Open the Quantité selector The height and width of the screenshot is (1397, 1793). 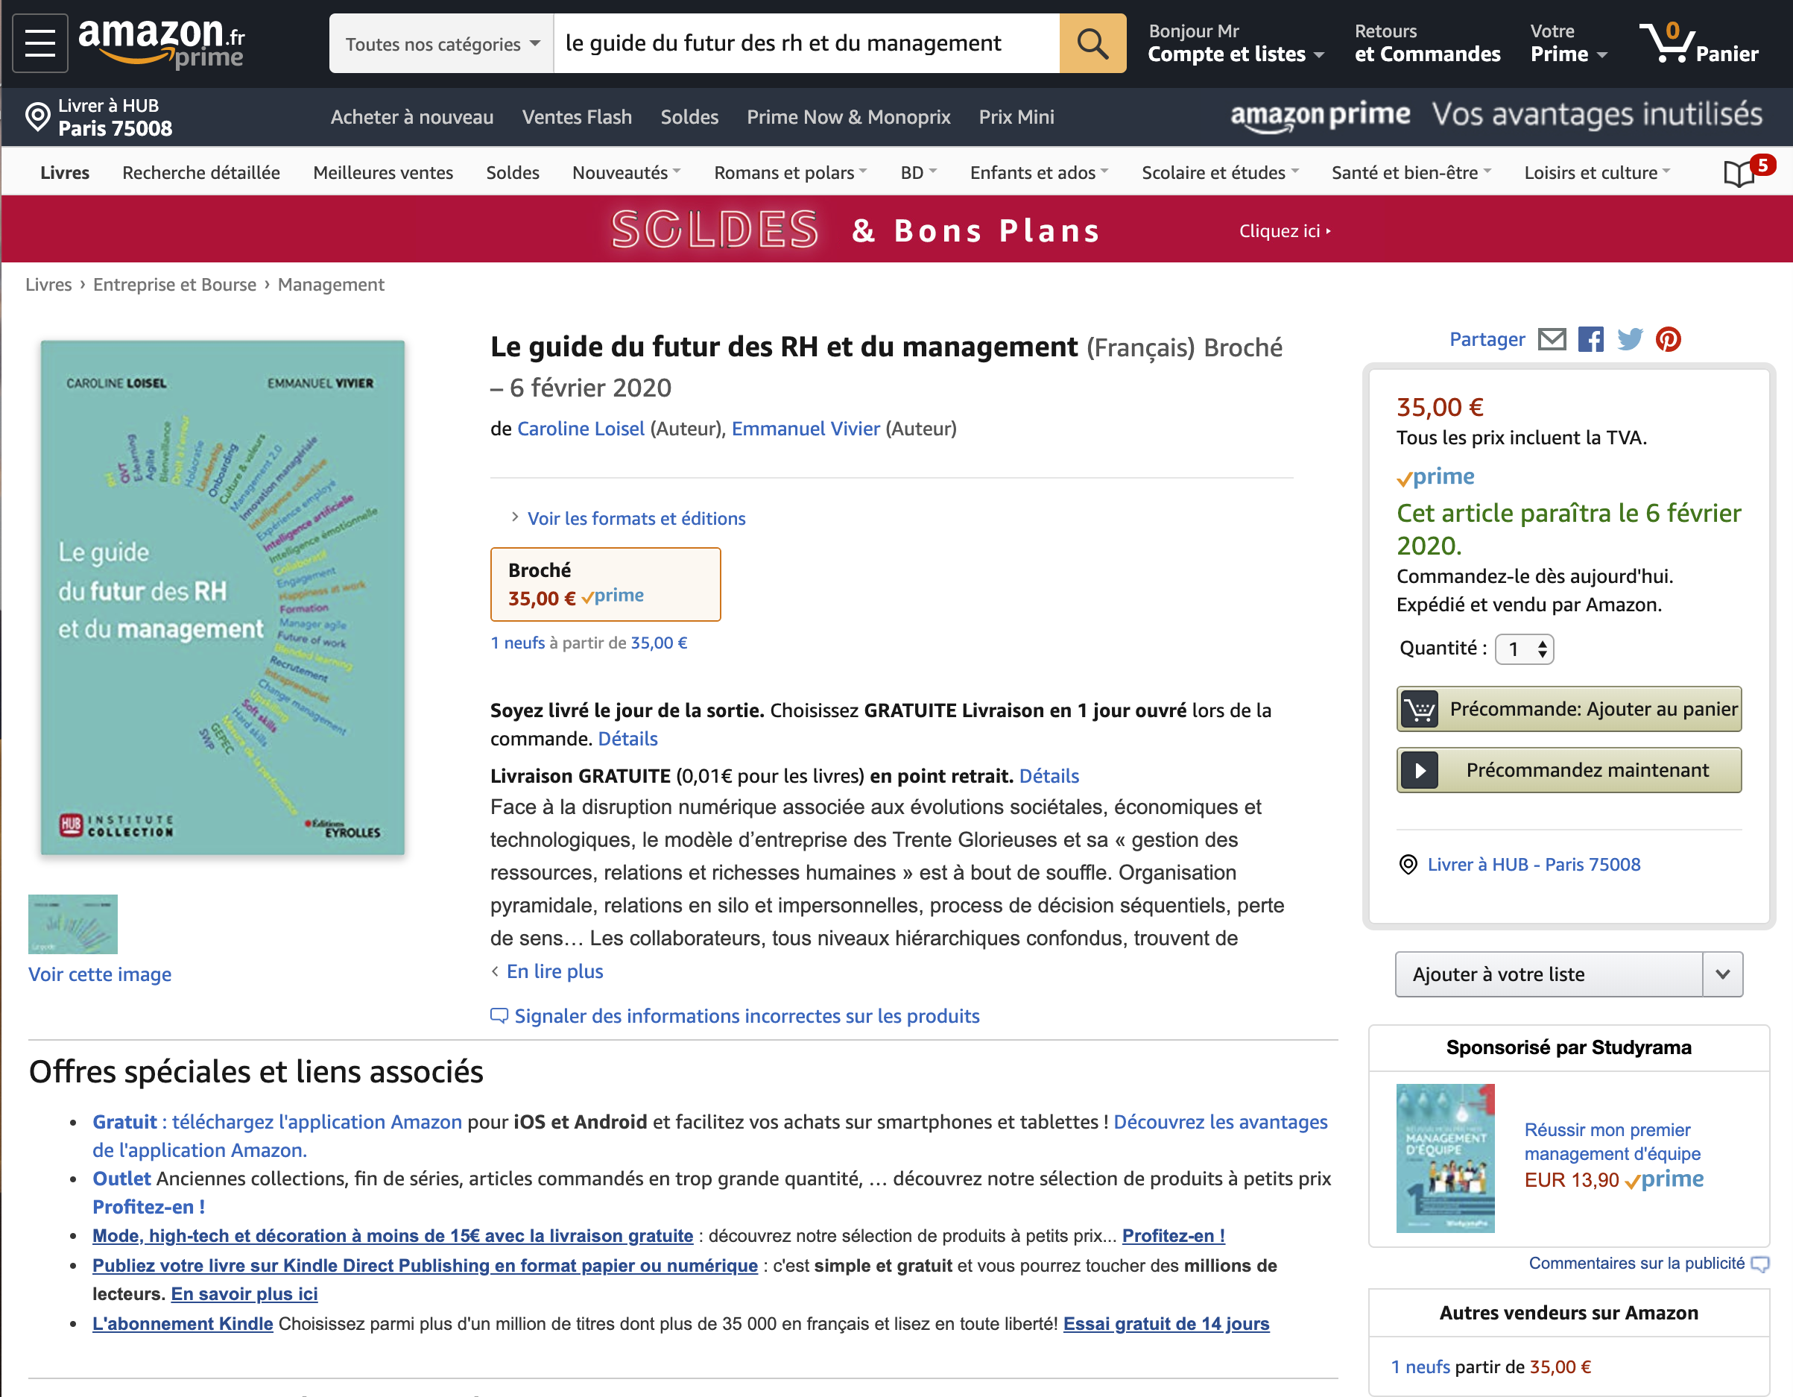point(1525,649)
